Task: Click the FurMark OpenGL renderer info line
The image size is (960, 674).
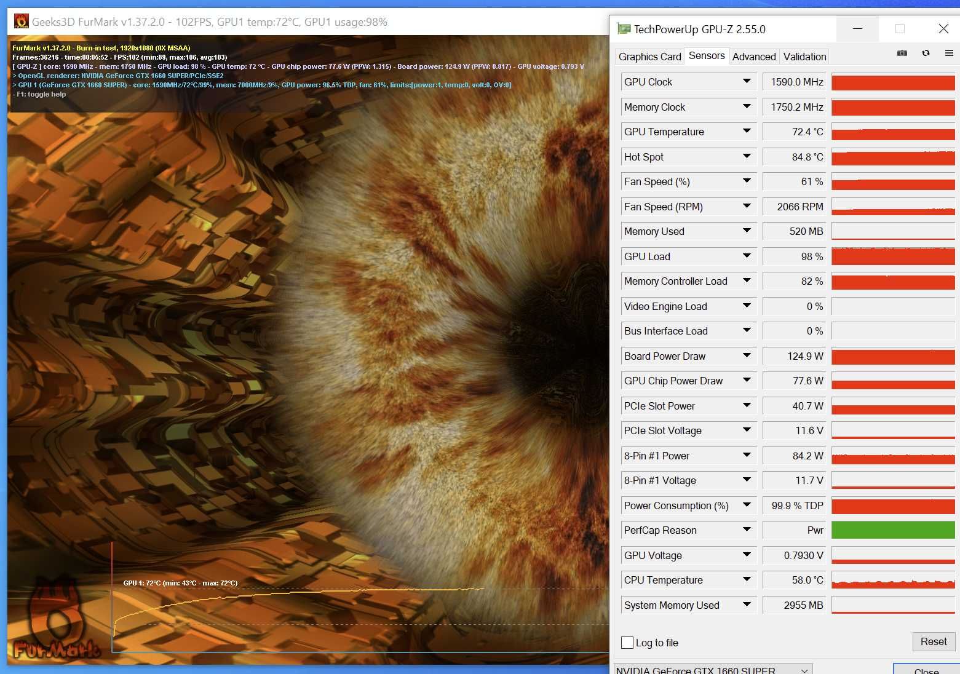Action: (118, 76)
